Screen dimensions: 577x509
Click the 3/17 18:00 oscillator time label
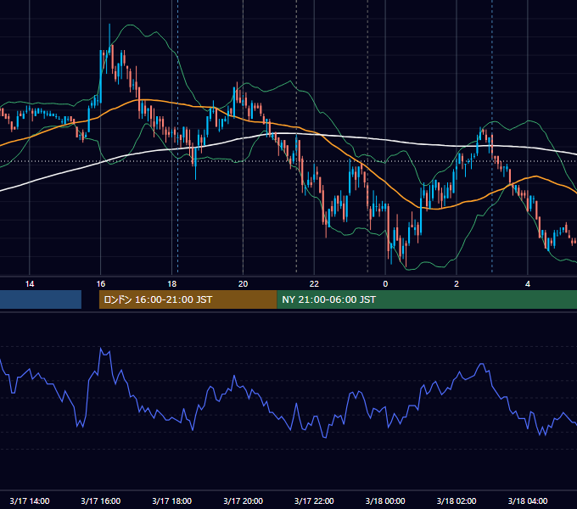pyautogui.click(x=172, y=501)
